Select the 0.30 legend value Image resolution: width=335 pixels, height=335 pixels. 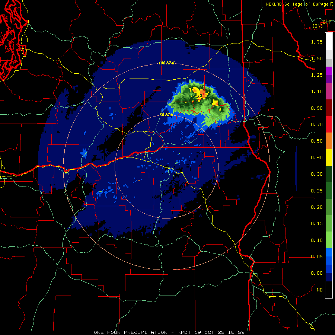pyautogui.click(x=317, y=174)
